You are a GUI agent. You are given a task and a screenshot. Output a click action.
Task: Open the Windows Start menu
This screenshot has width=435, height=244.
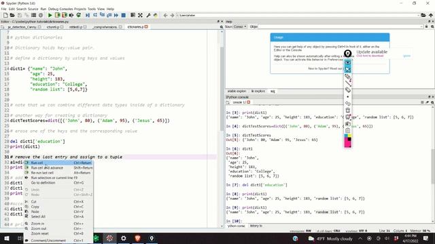pyautogui.click(x=7, y=238)
